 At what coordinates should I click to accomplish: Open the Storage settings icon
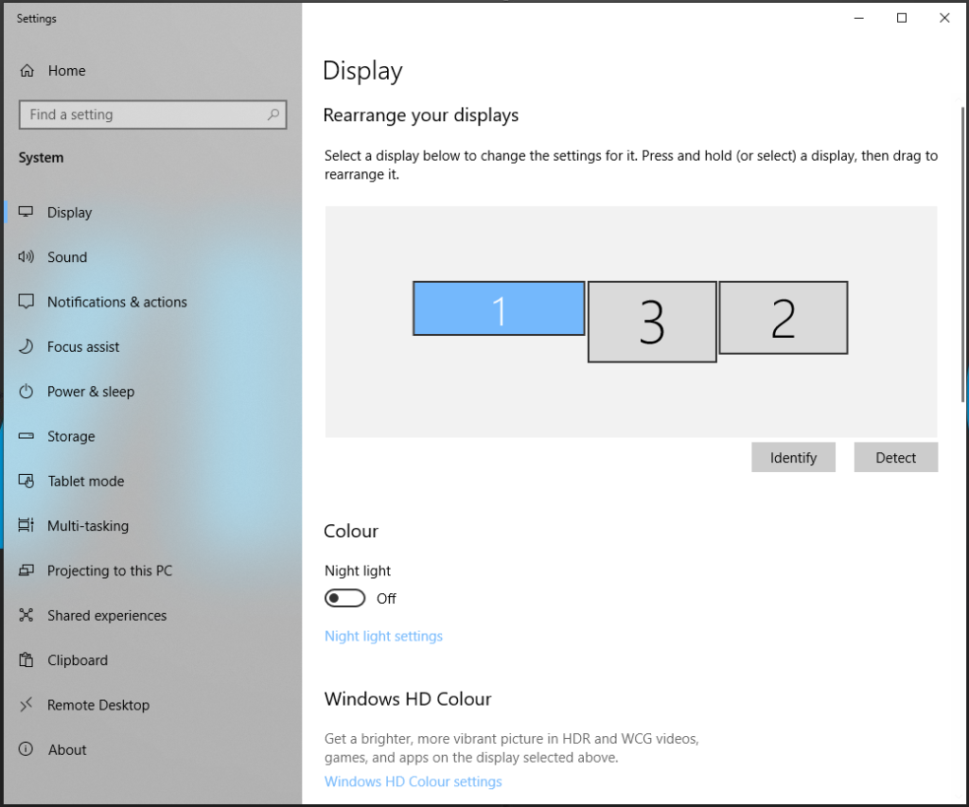[26, 436]
